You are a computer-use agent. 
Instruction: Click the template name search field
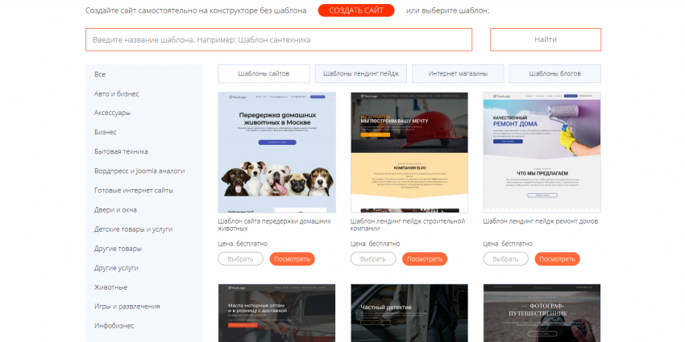[278, 39]
